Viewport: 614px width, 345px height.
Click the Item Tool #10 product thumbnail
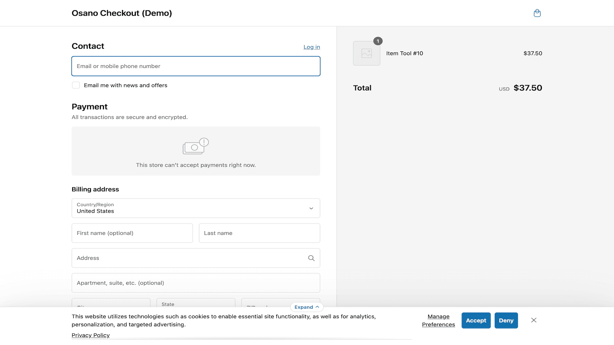pos(366,54)
